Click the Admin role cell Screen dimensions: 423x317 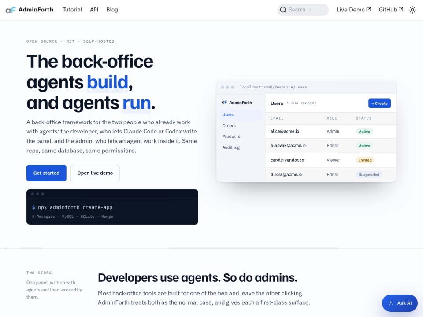coord(333,131)
